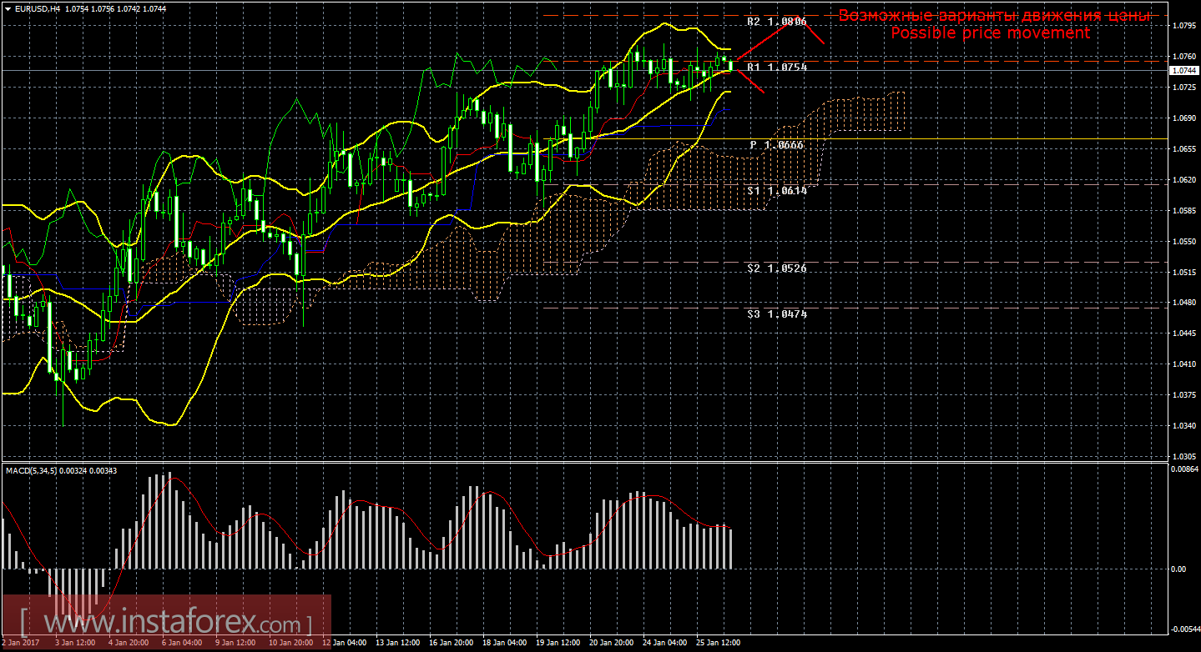Click the 1.0620 price axis value
1201x652 pixels.
tap(1183, 179)
